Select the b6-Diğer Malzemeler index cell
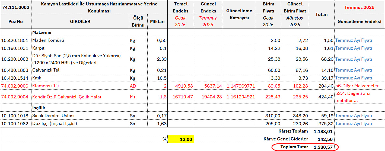The width and height of the screenshot is (385, 151). (x=359, y=86)
